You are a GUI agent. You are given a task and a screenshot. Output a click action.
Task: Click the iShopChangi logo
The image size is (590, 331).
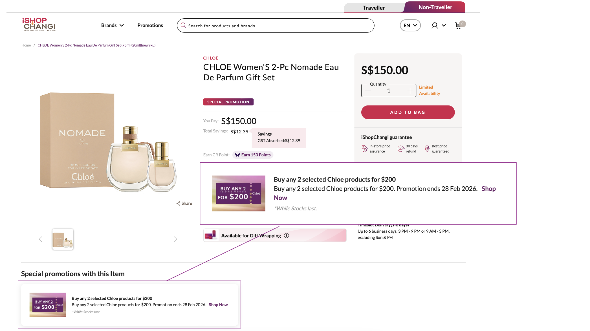coord(39,24)
